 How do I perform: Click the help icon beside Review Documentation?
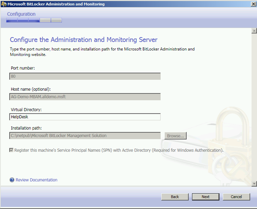[12, 180]
